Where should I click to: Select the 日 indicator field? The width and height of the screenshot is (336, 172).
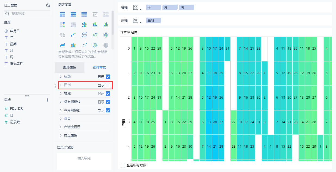(12, 115)
